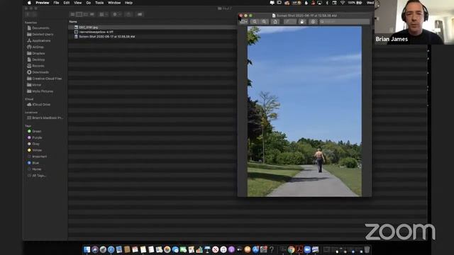Rotate the image using Preview toolbar
Screen dimensions: 454x255
302,22
